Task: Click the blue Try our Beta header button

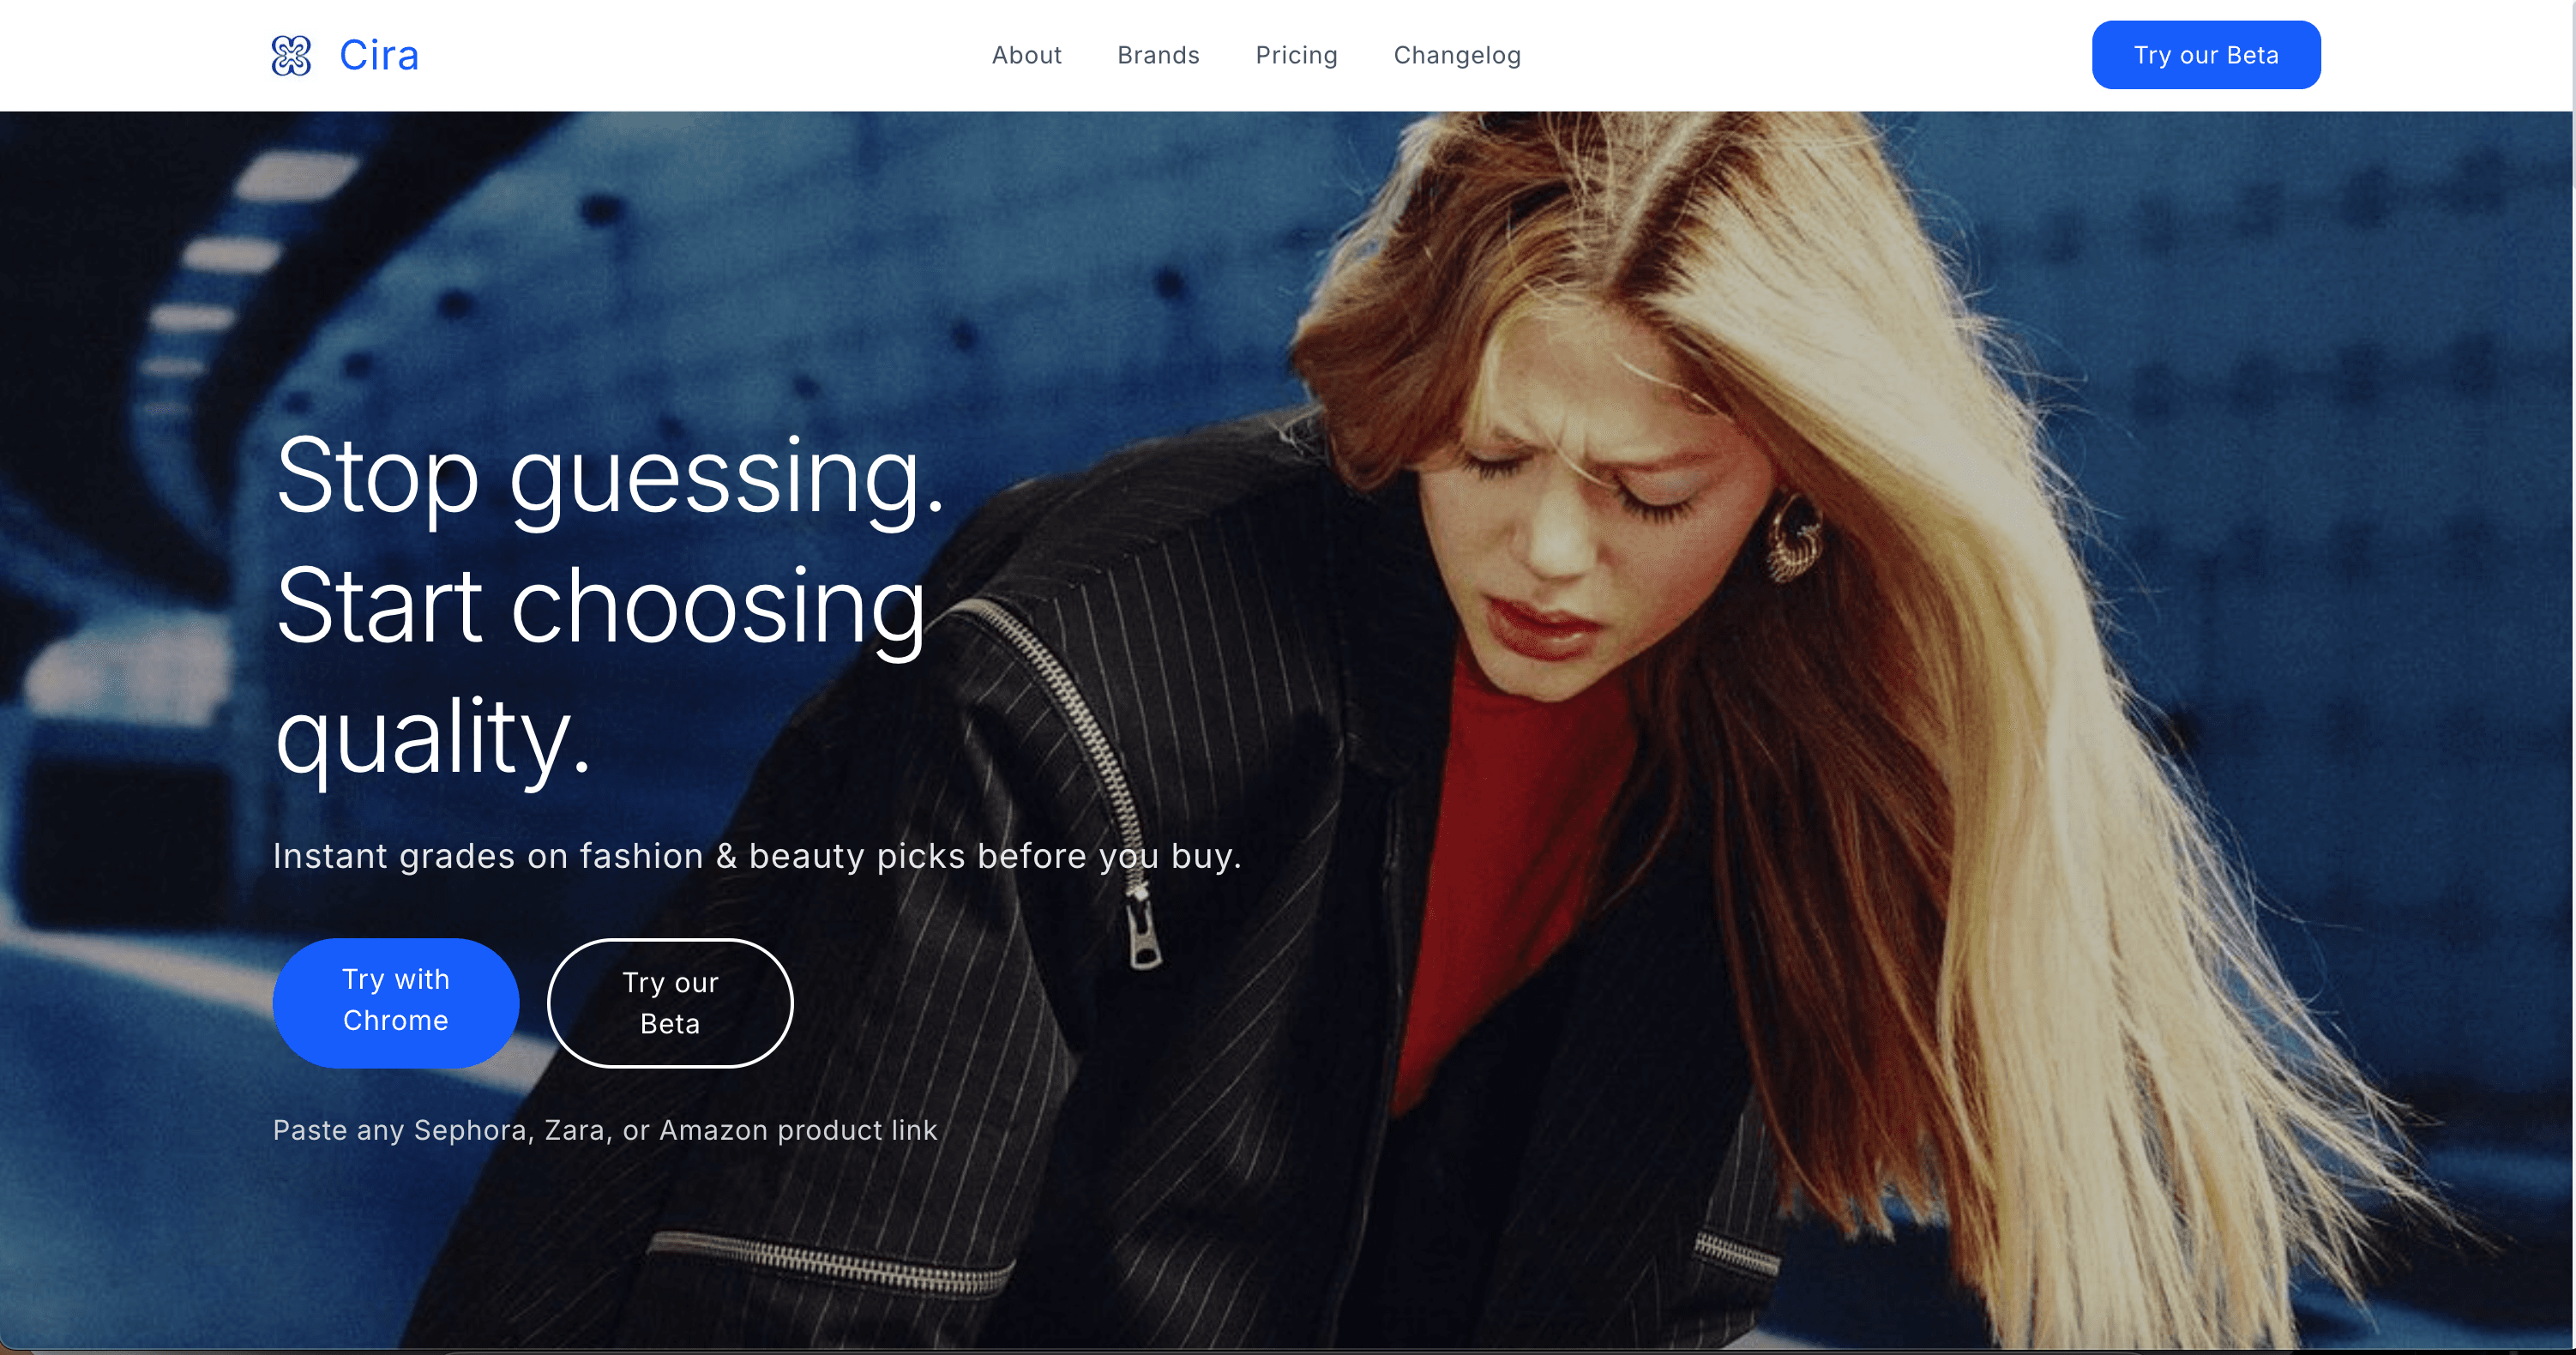Action: (x=2205, y=55)
